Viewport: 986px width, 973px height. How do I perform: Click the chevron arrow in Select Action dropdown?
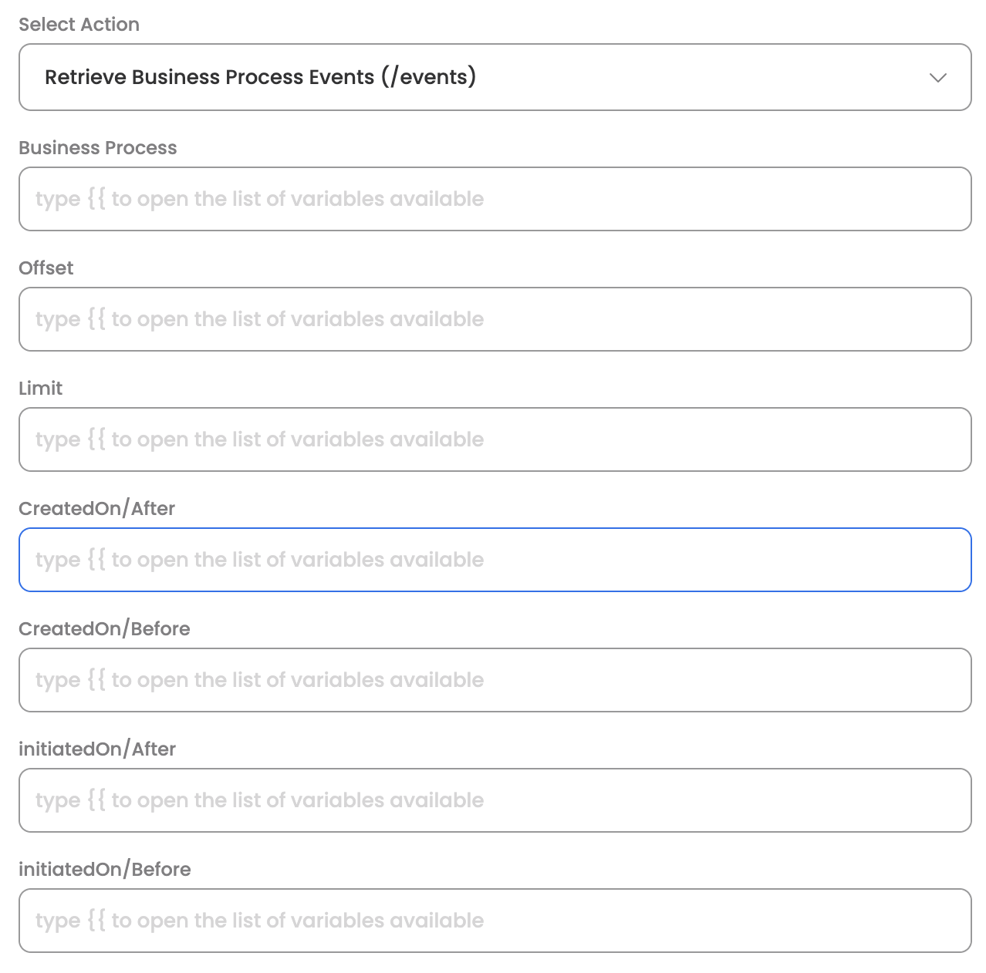click(x=937, y=78)
